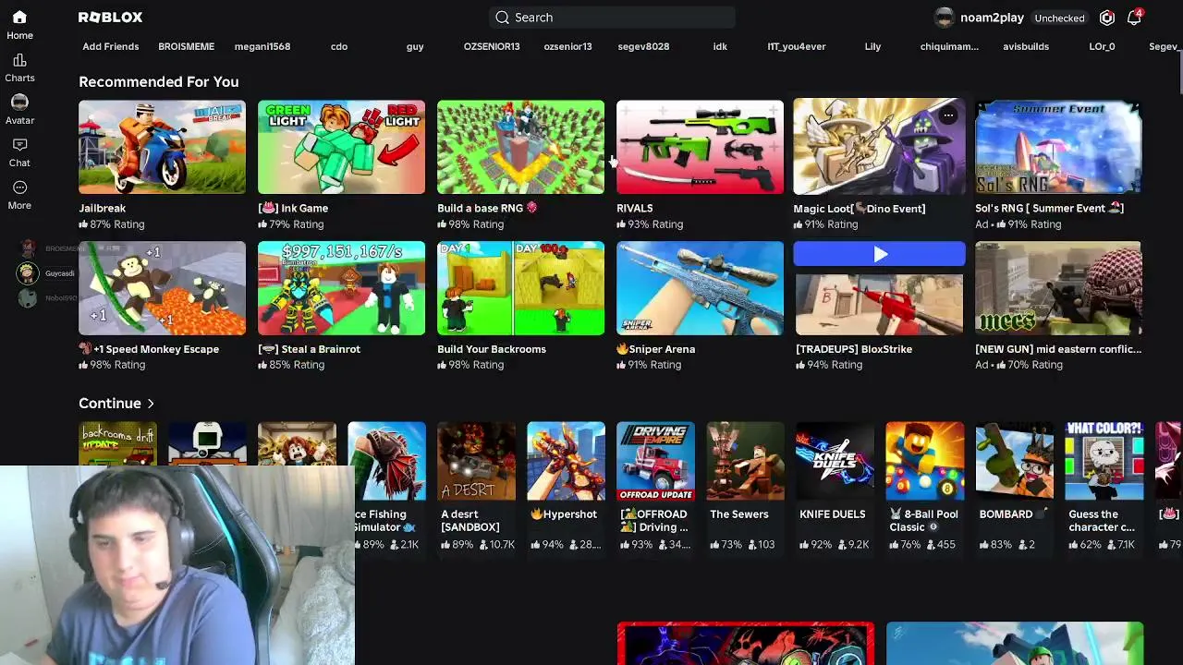Open the Robux balance icon
This screenshot has height=665, width=1183.
coord(1107,18)
